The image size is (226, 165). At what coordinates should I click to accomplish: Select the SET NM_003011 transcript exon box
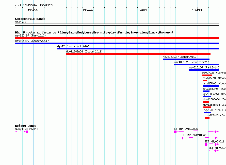(206, 144)
